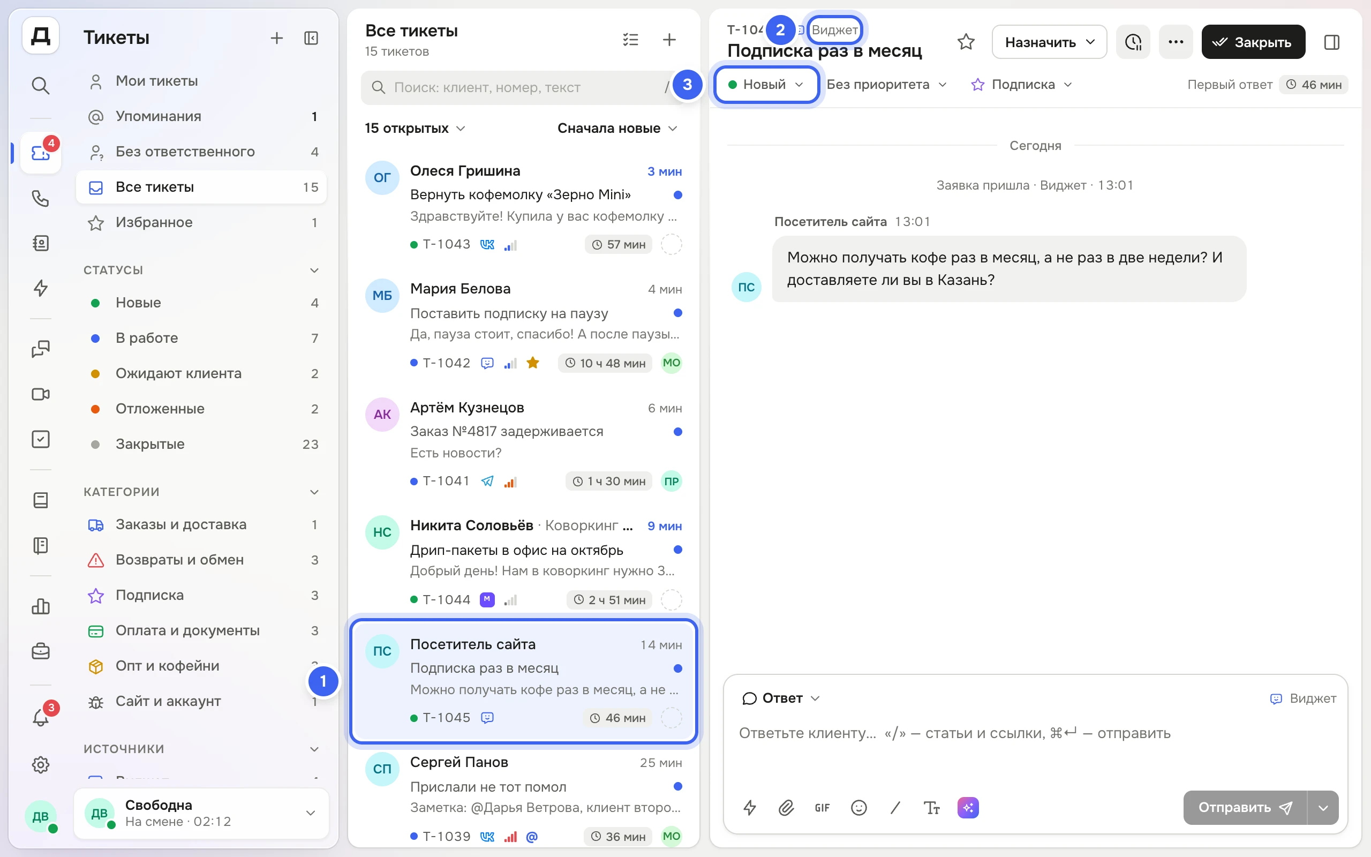Open send options arrow next to Отправить

click(x=1323, y=808)
